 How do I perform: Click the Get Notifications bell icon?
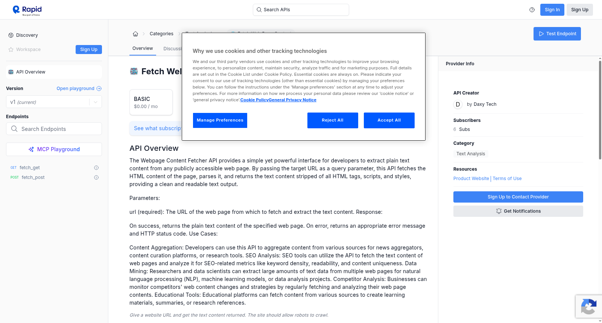coord(499,211)
